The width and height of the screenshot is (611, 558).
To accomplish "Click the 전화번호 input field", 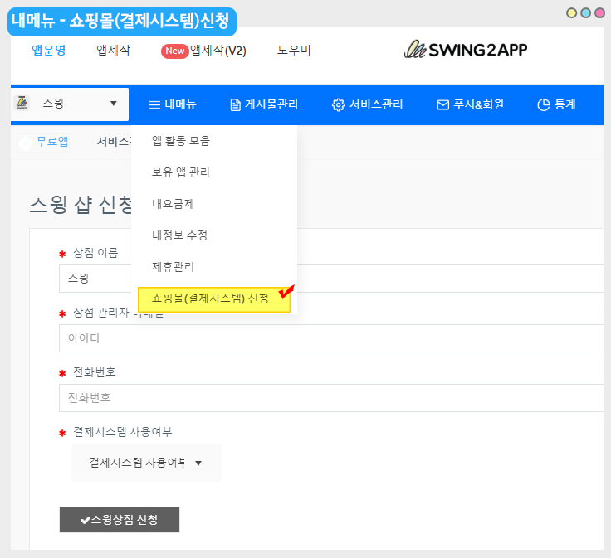I will tap(332, 398).
